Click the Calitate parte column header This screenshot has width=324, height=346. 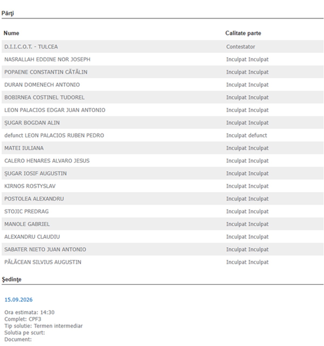tap(243, 33)
